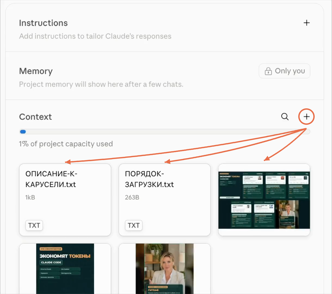Open the woman portrait image thumbnail
Viewport: 332px width, 294px height.
click(165, 269)
